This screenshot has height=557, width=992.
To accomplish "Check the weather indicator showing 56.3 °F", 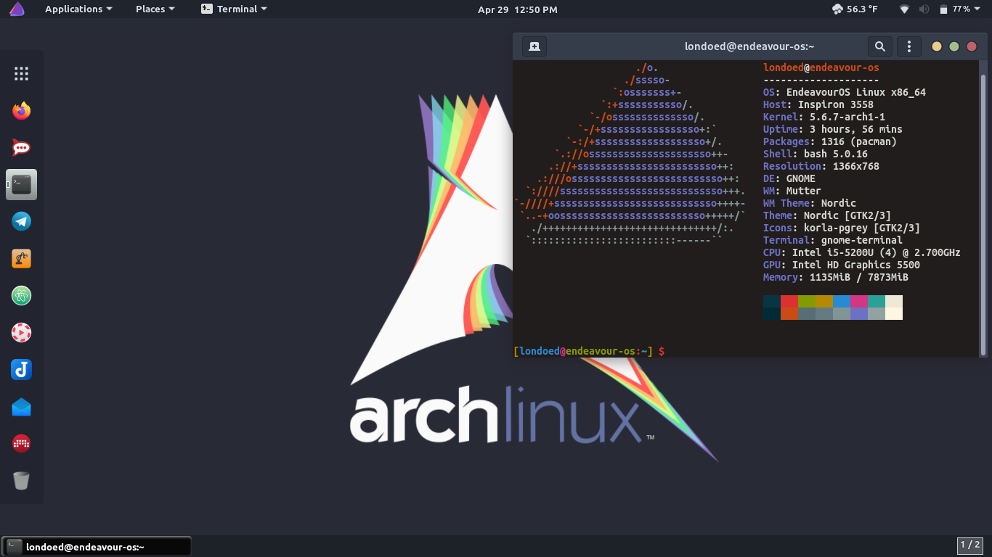I will coord(855,9).
